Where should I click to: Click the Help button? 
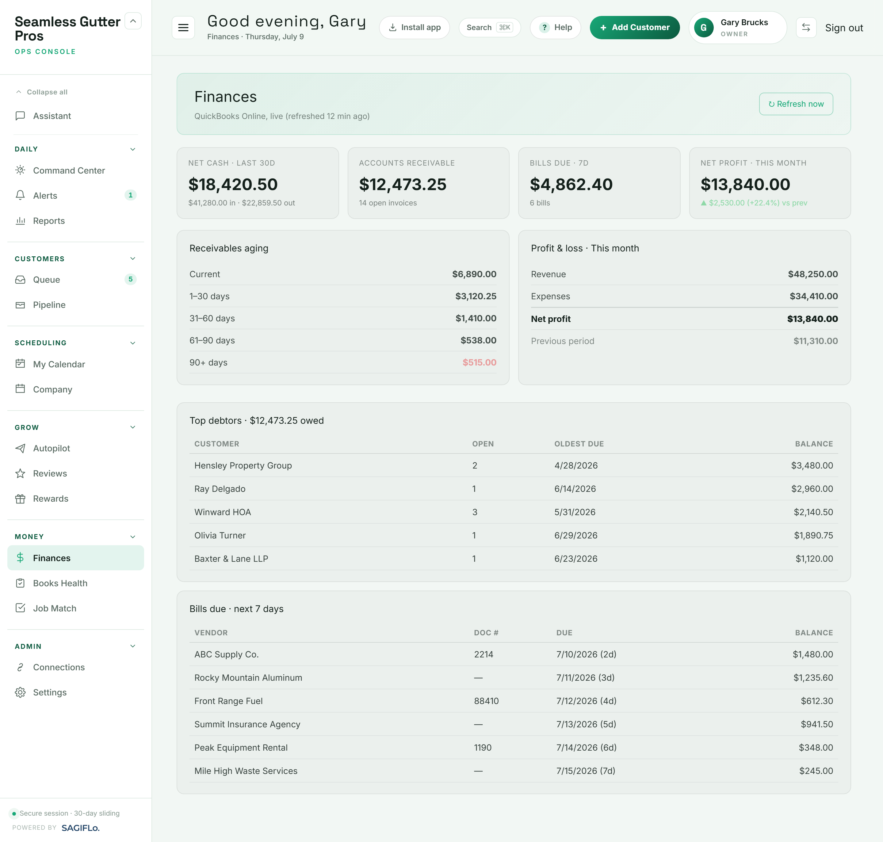coord(555,27)
